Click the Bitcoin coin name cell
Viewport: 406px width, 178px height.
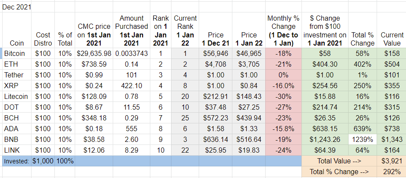pos(16,53)
